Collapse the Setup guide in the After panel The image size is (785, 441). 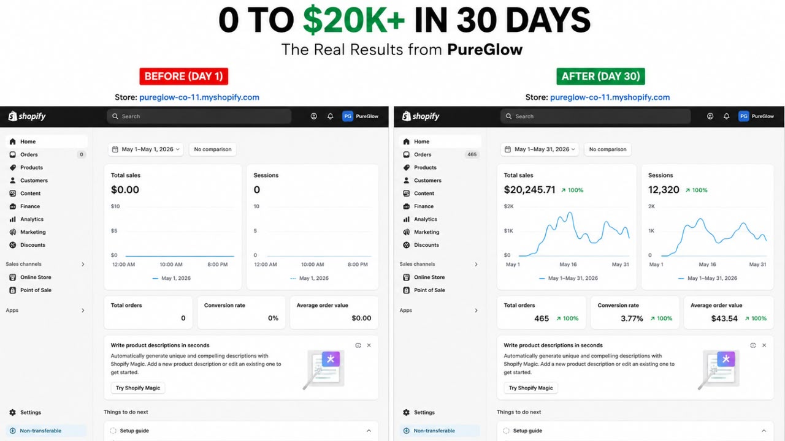click(x=764, y=431)
